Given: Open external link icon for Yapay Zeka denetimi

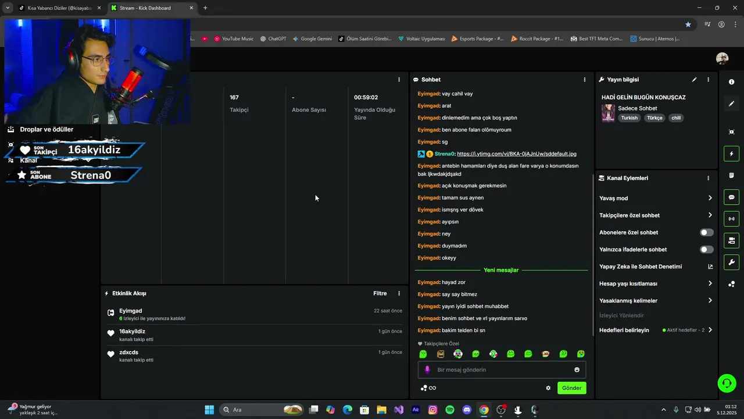Looking at the screenshot, I should [710, 267].
